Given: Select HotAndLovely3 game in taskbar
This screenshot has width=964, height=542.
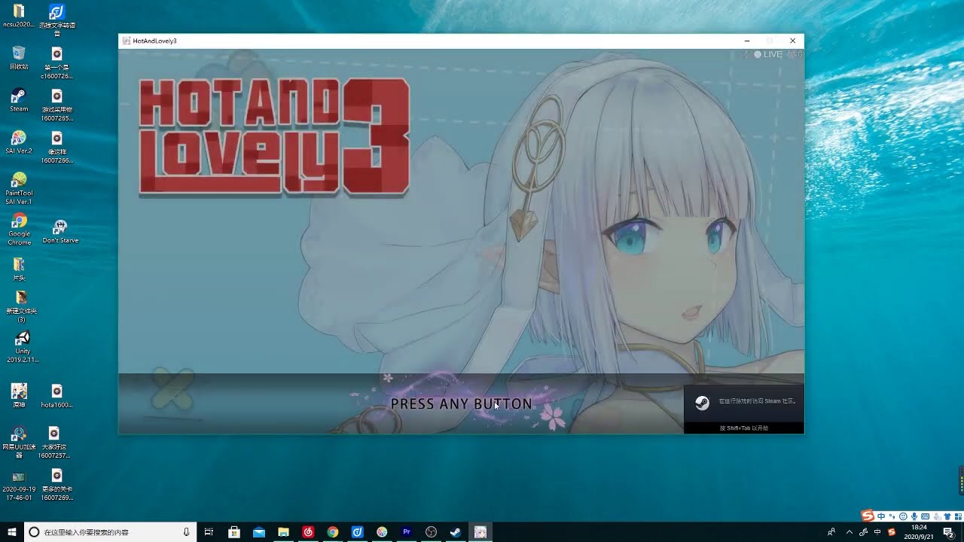Looking at the screenshot, I should (480, 532).
